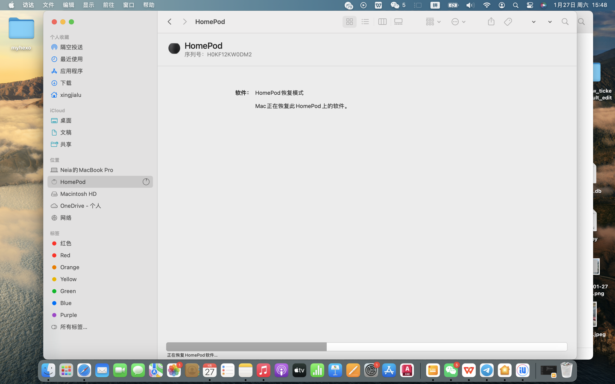Click the Share toolbar icon
This screenshot has width=615, height=384.
point(491,22)
